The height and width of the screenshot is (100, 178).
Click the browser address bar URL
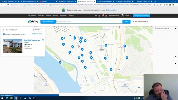[83, 5]
